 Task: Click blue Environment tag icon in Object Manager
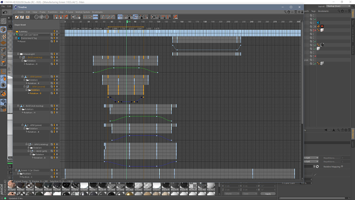coord(318,22)
